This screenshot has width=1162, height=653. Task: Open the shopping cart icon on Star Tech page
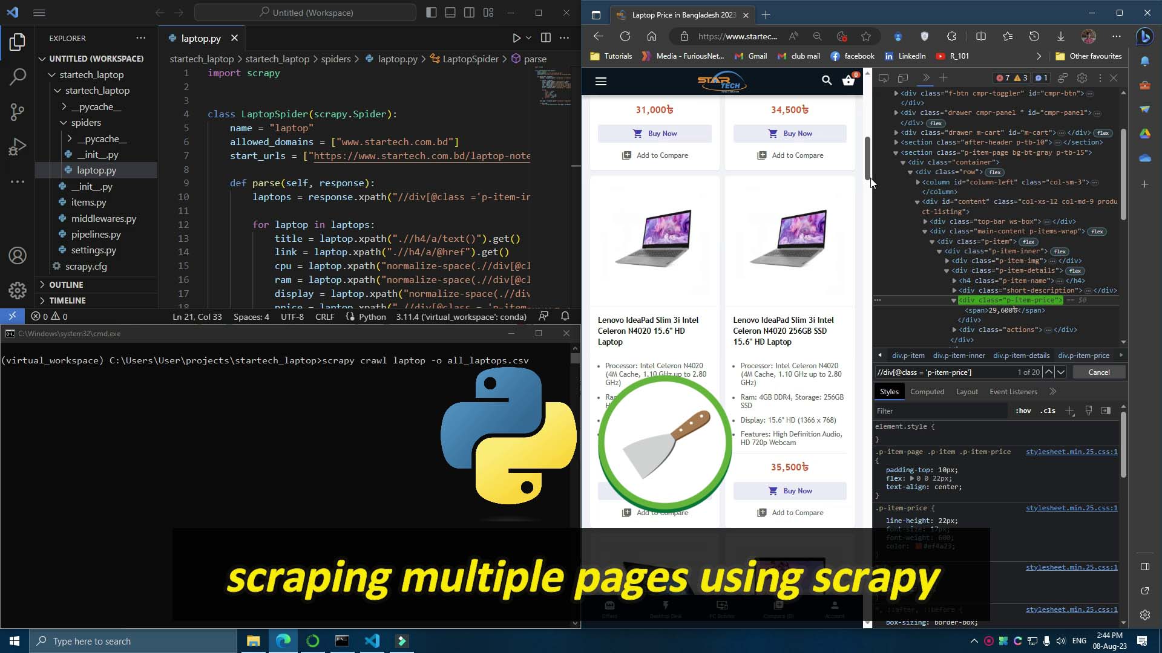coord(849,80)
